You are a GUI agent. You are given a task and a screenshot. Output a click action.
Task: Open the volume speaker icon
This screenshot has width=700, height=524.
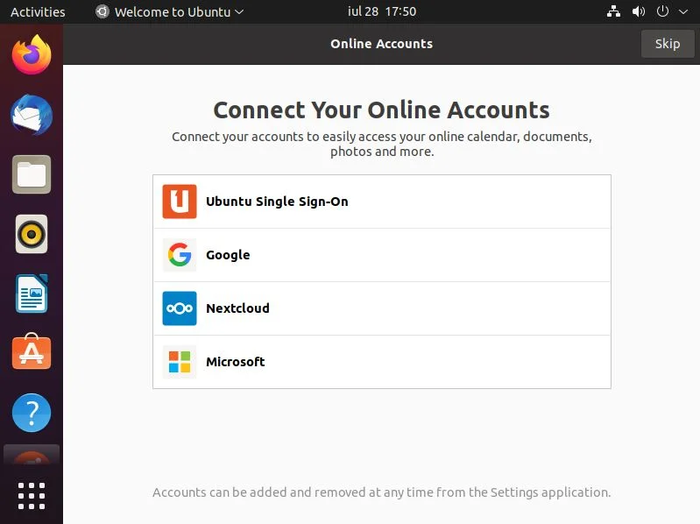tap(639, 11)
